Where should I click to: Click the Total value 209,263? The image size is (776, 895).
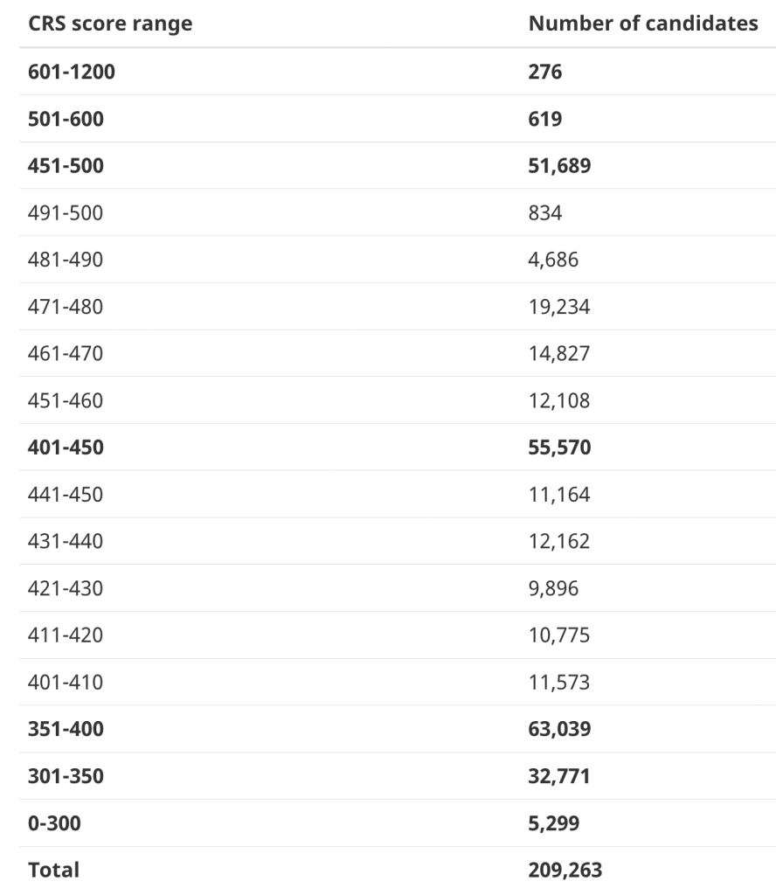(565, 870)
